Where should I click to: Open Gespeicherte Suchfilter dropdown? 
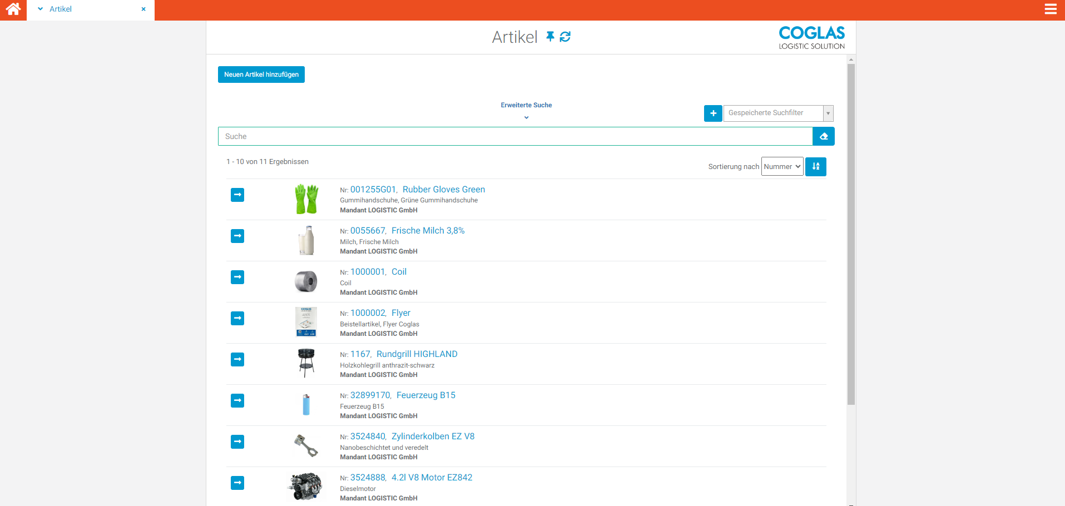828,113
